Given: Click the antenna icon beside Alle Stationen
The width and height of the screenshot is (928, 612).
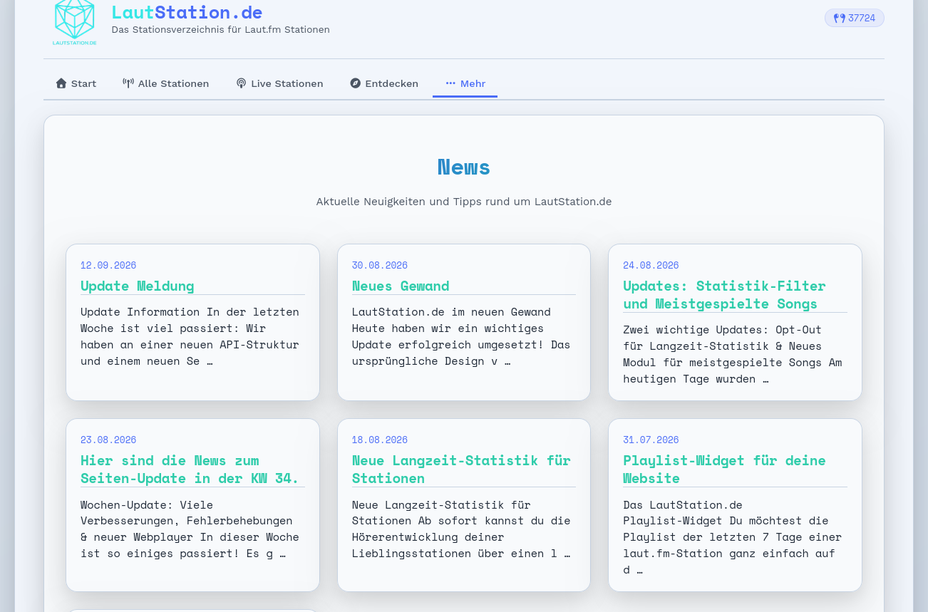Looking at the screenshot, I should coord(128,83).
